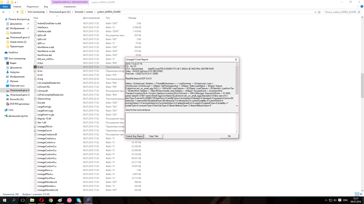Refresh the folder using the address bar icon

[x=319, y=12]
